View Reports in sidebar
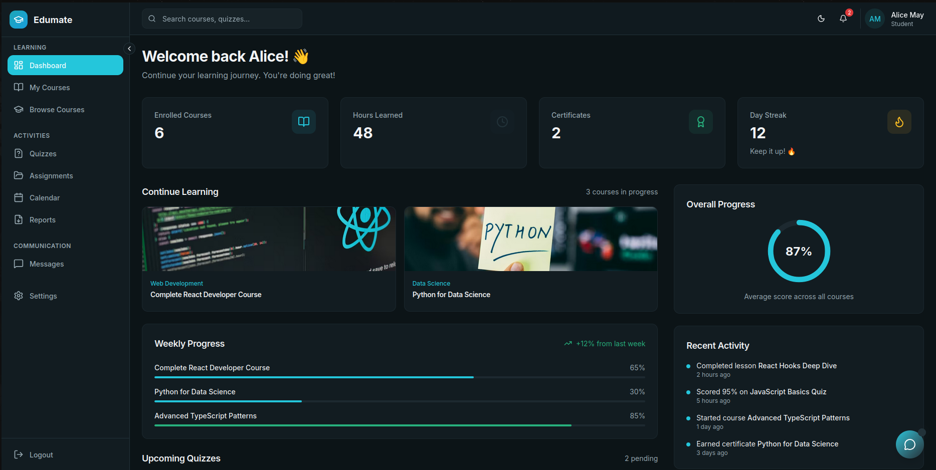 [x=65, y=219]
